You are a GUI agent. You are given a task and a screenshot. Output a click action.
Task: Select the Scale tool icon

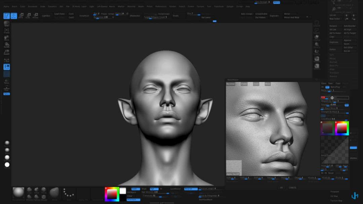[28, 15]
